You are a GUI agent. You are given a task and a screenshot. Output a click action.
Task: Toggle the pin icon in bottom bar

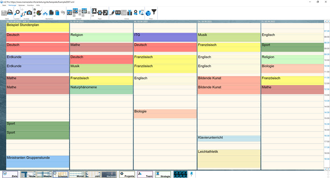point(192,174)
